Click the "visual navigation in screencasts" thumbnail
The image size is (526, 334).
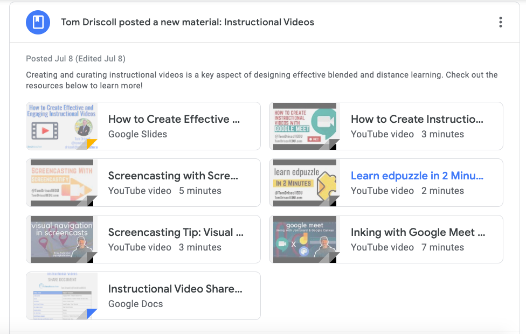(x=61, y=238)
